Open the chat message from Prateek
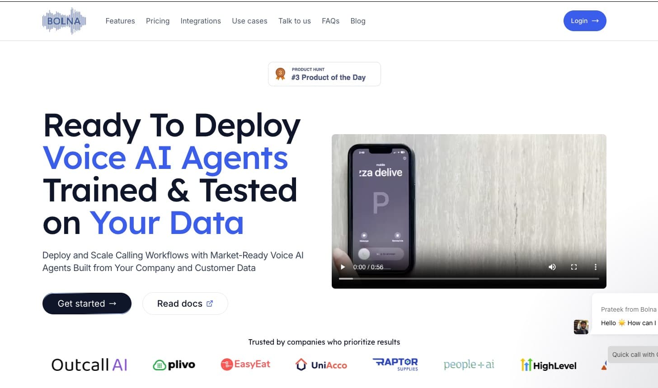The image size is (658, 388). click(x=627, y=317)
